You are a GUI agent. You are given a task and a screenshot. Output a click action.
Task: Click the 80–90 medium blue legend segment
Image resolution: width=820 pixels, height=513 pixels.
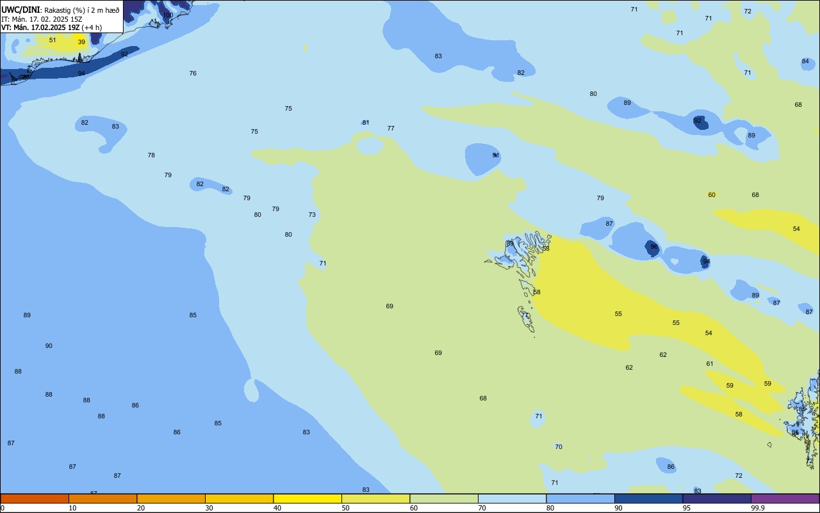(x=580, y=498)
